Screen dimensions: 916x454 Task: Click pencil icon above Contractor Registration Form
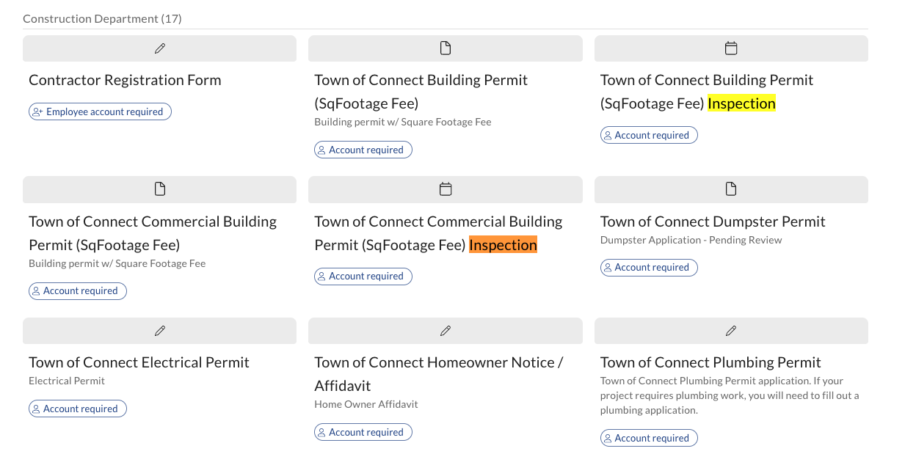[x=160, y=48]
